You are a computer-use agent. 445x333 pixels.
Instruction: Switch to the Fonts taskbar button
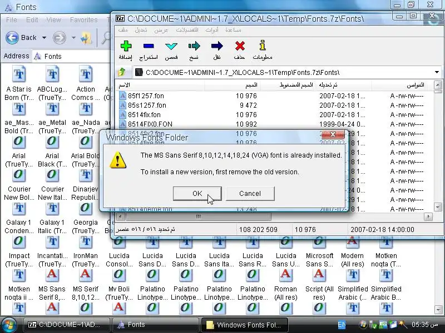tap(155, 325)
